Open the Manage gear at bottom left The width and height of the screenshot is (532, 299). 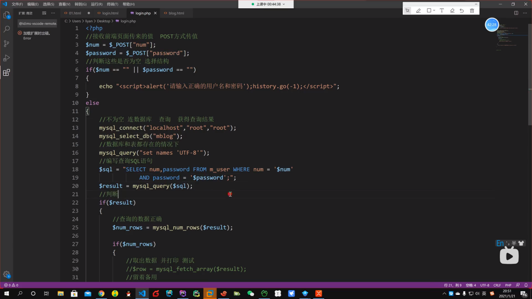click(x=7, y=274)
